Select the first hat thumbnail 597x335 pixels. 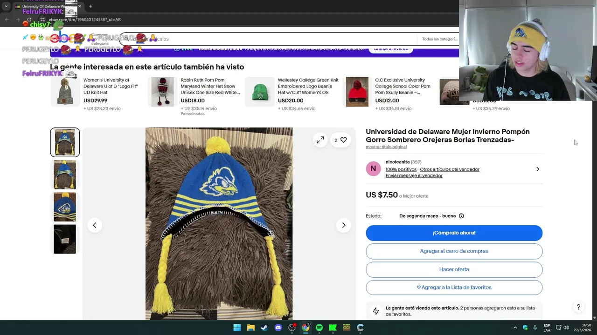click(65, 142)
